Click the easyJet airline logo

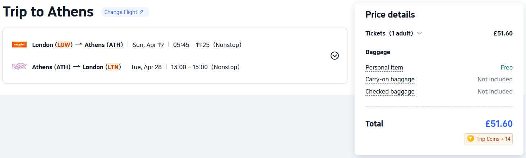(x=19, y=45)
